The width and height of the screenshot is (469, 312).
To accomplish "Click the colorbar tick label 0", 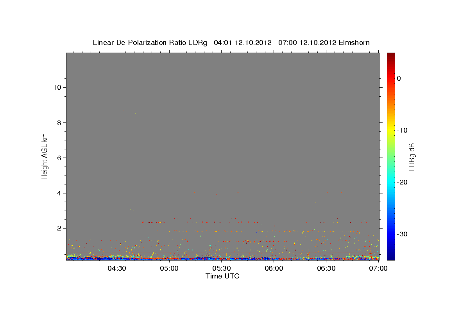I will pyautogui.click(x=399, y=78).
